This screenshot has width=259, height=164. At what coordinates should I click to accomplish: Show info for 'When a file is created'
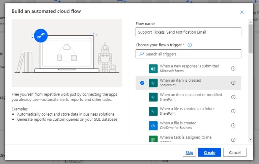(233, 125)
